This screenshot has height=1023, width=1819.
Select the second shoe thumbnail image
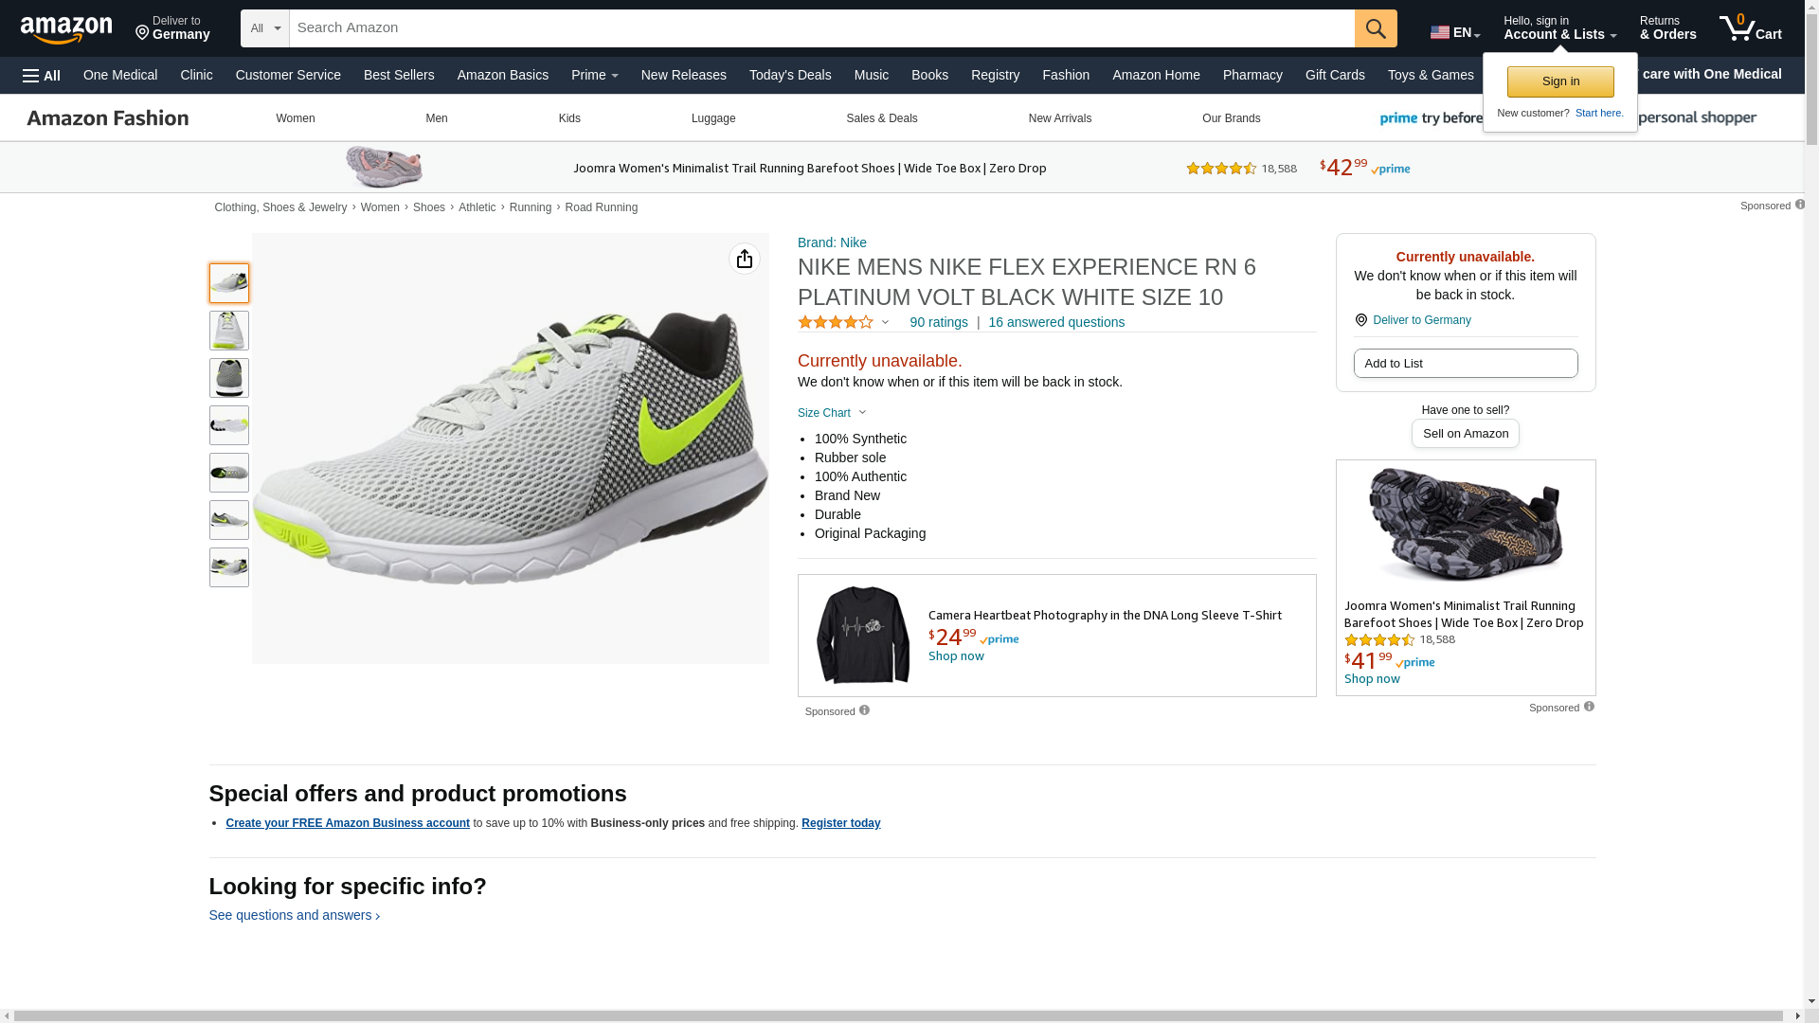click(x=229, y=331)
